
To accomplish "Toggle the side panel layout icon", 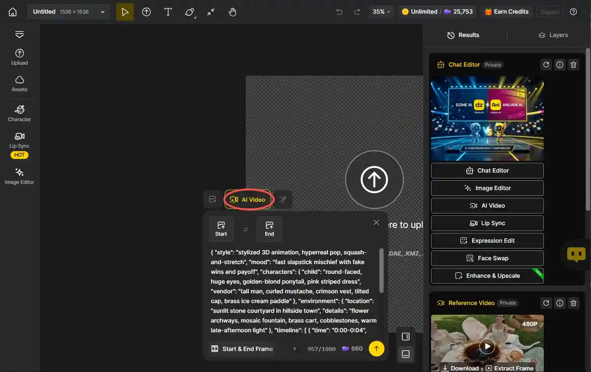I will [x=405, y=337].
